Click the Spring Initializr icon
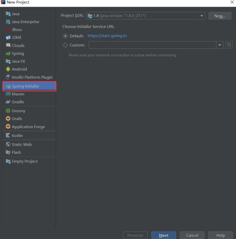 point(8,86)
